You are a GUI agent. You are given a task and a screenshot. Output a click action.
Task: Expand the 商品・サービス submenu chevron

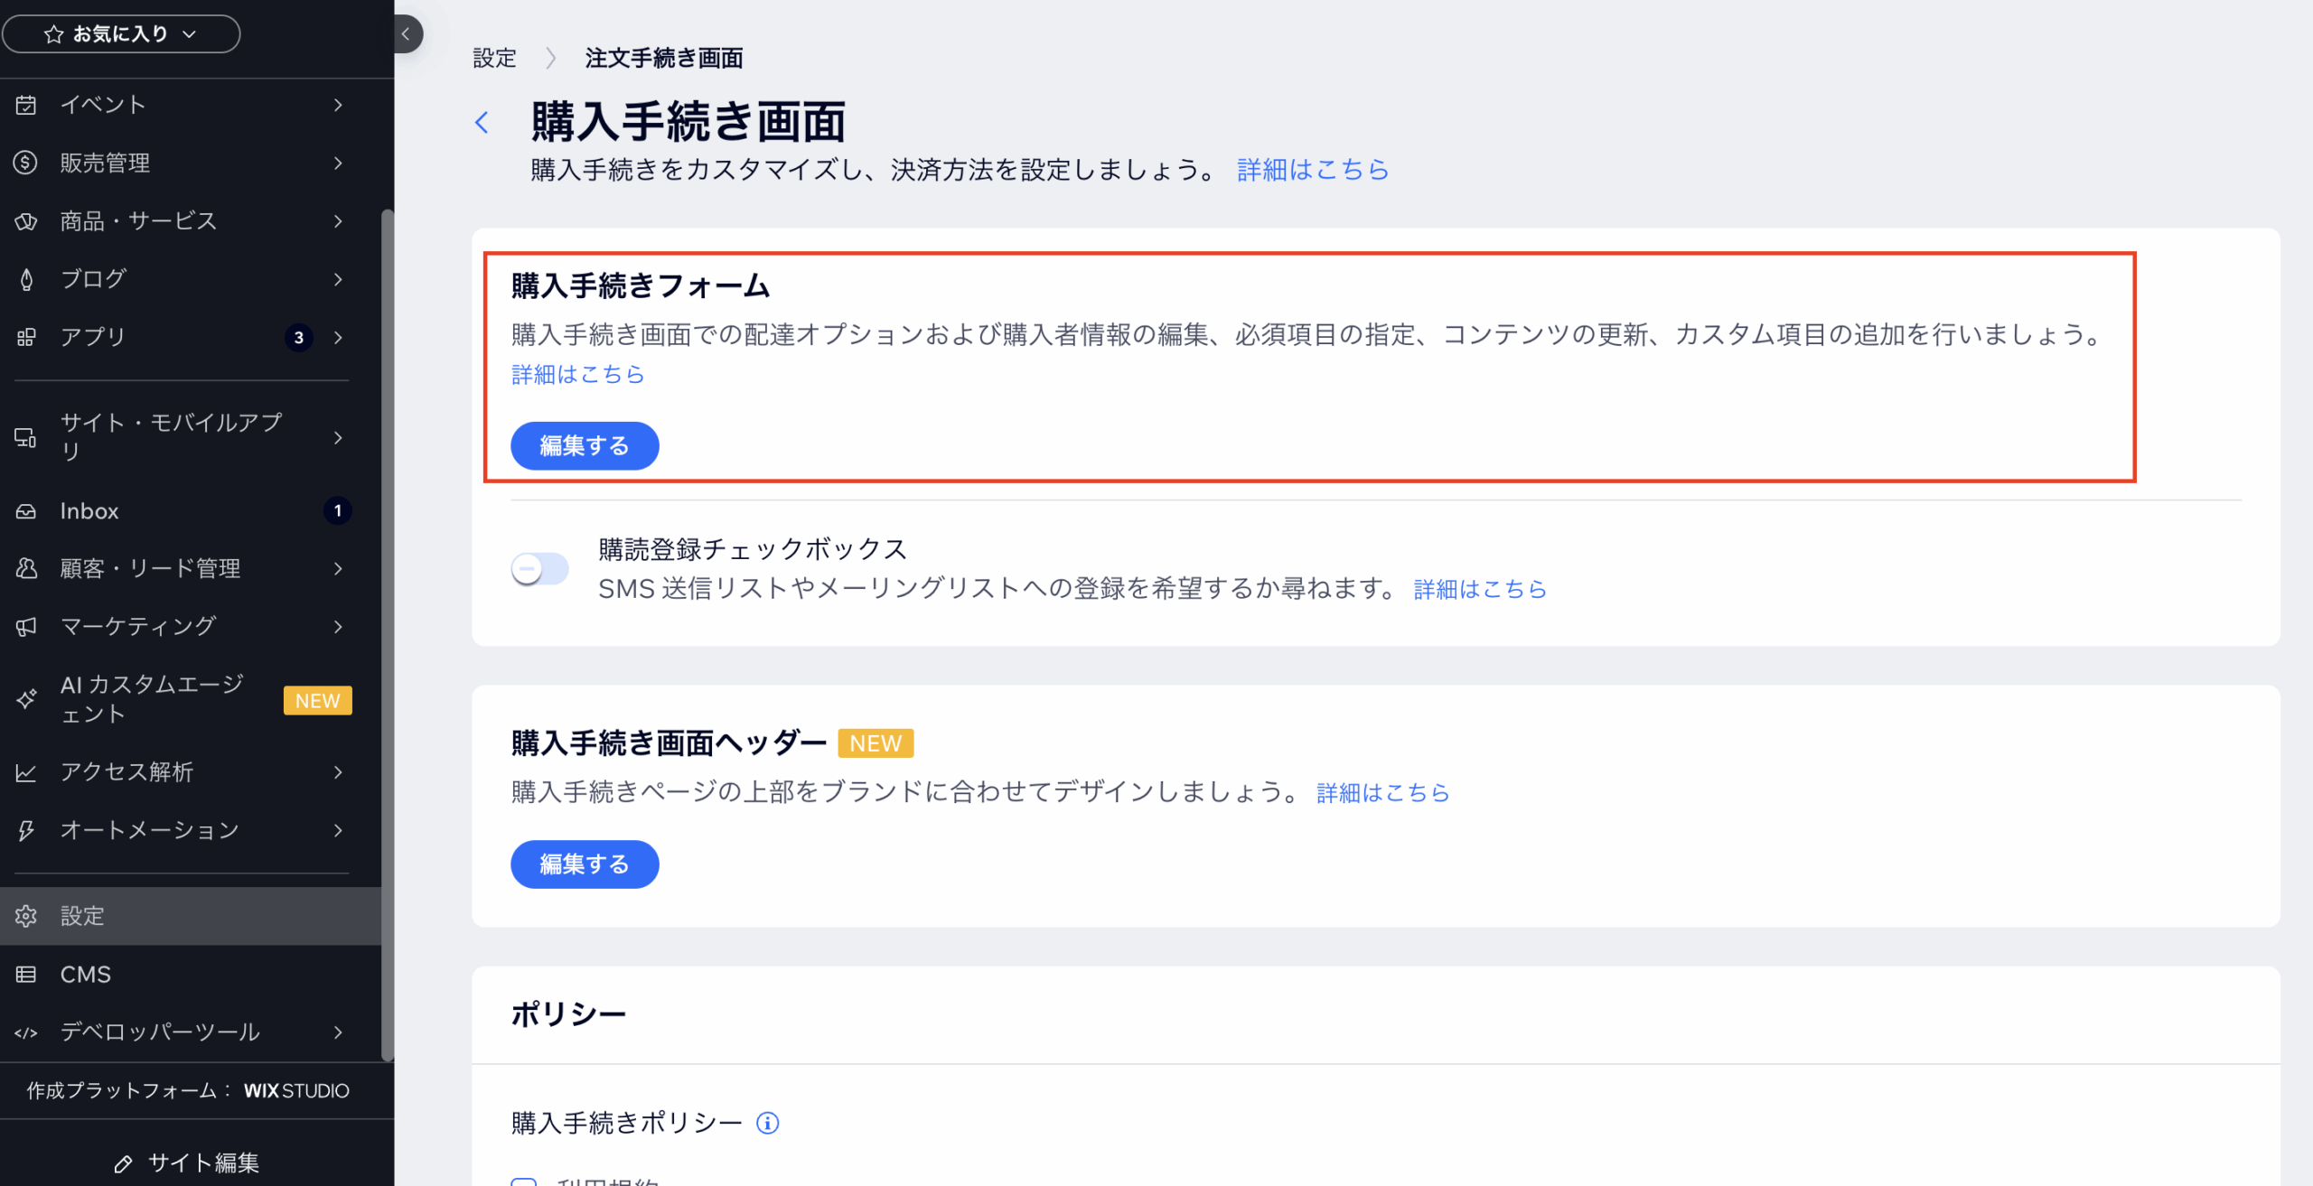pyautogui.click(x=338, y=221)
